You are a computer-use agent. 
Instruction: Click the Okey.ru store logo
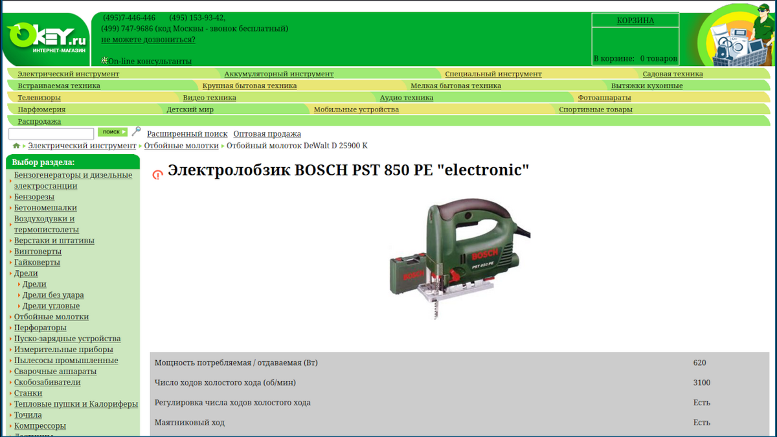(46, 38)
